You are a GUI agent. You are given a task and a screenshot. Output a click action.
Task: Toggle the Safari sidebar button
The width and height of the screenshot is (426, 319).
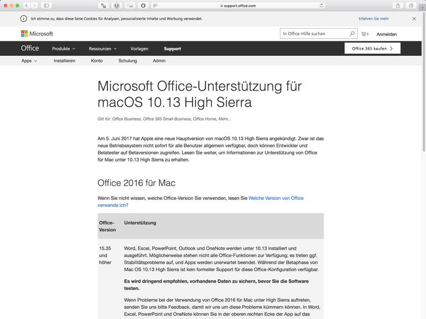46,6
